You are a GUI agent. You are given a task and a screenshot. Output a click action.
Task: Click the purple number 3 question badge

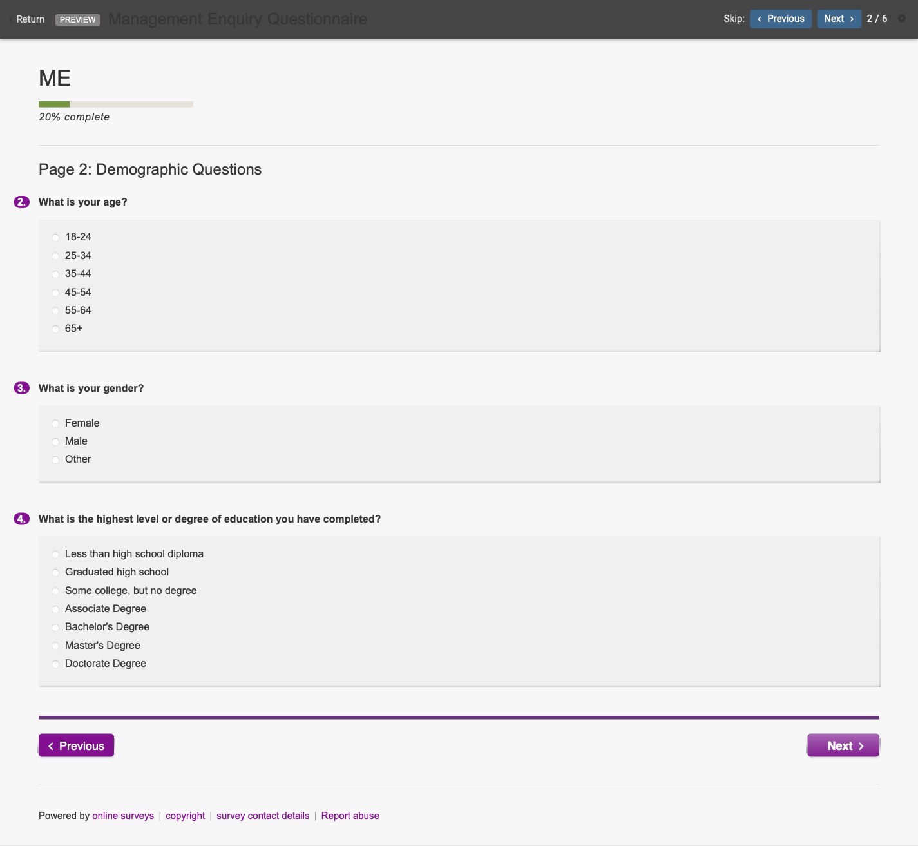(x=22, y=388)
